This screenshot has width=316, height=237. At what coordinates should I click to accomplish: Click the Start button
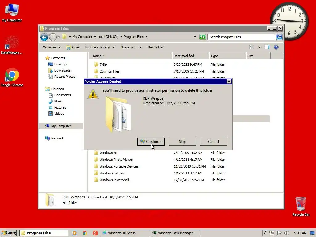(x=8, y=233)
